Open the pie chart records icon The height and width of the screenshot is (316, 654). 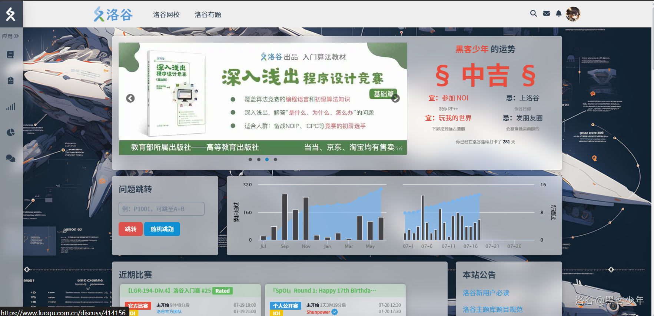click(10, 132)
